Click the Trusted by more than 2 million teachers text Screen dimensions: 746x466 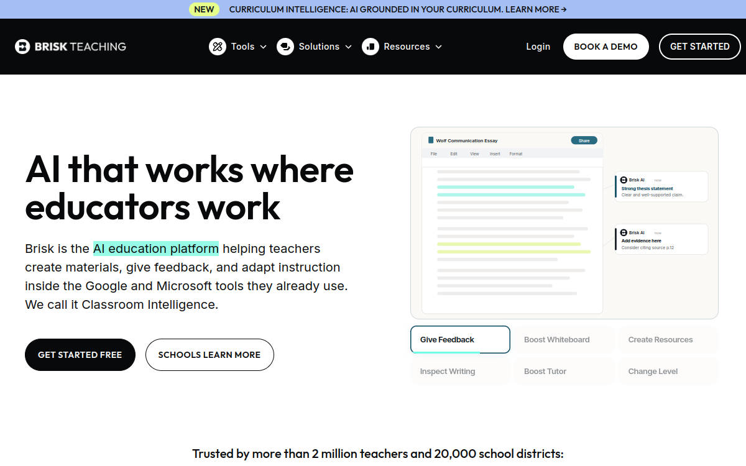click(377, 454)
